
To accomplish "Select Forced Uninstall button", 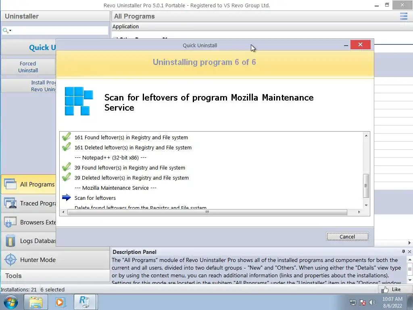I will [28, 67].
